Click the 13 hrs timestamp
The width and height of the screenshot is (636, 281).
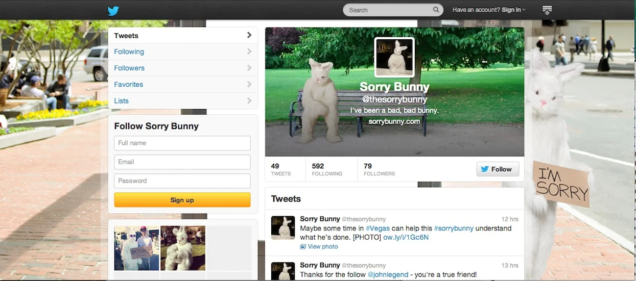click(510, 266)
